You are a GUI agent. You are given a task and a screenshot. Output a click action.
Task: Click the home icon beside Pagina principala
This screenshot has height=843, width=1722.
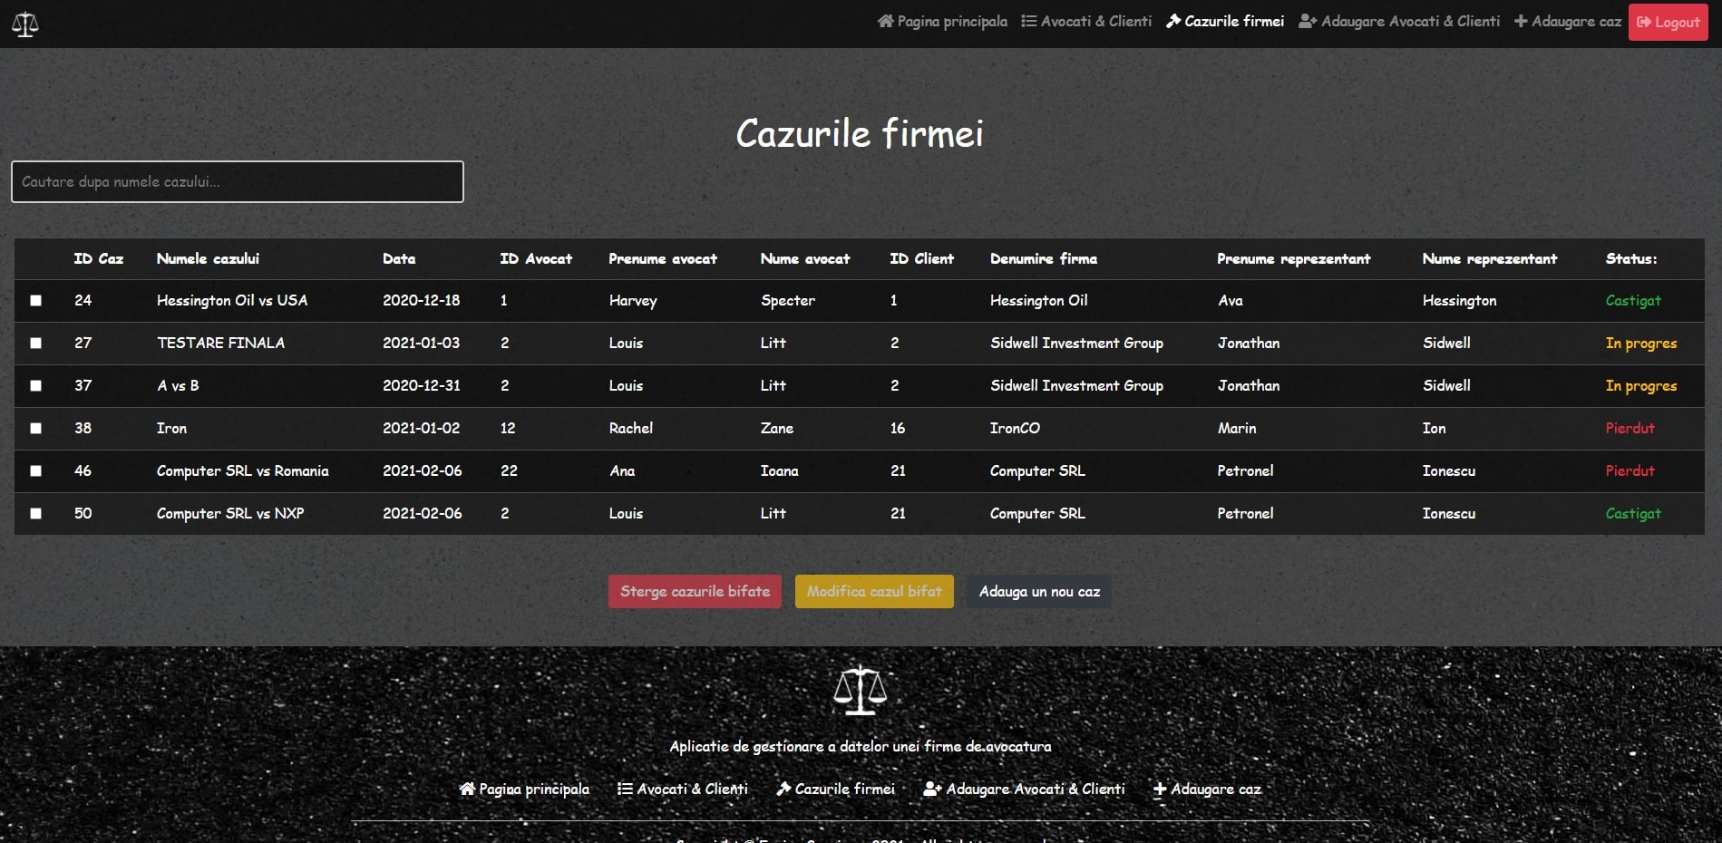point(885,21)
